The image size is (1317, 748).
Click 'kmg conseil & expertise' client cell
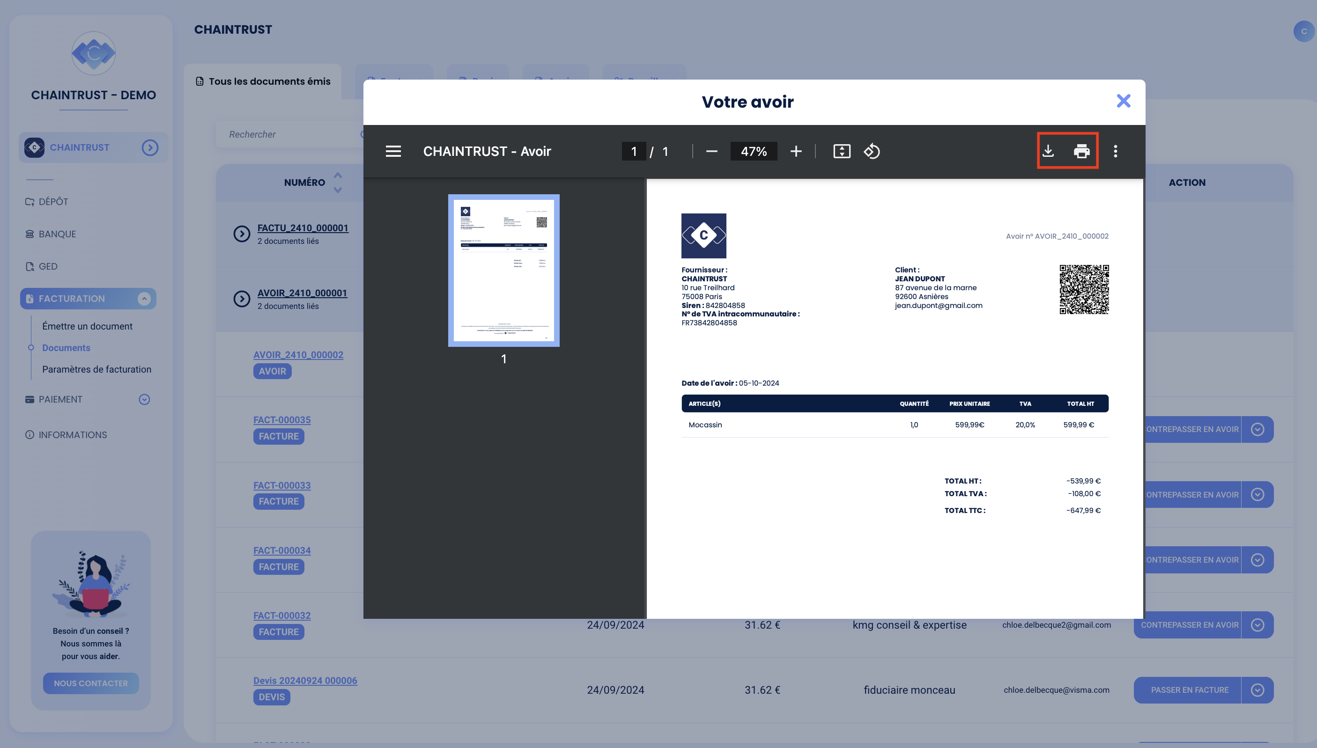(x=910, y=625)
